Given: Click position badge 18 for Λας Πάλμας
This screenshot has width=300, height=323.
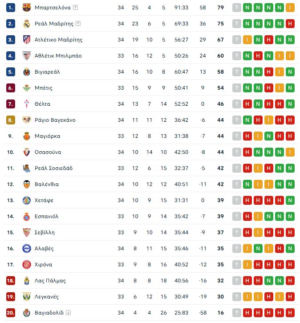Looking at the screenshot, I should point(11,281).
